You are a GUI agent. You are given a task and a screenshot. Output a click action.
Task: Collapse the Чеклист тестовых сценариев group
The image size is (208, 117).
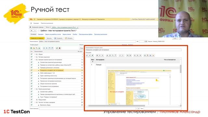point(35,102)
